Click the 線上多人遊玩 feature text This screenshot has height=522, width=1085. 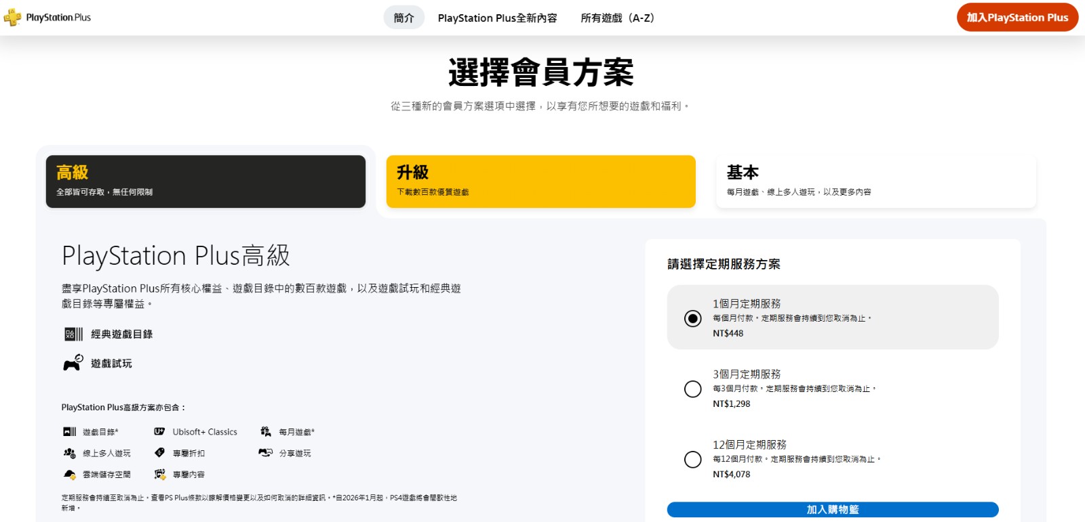tap(106, 454)
